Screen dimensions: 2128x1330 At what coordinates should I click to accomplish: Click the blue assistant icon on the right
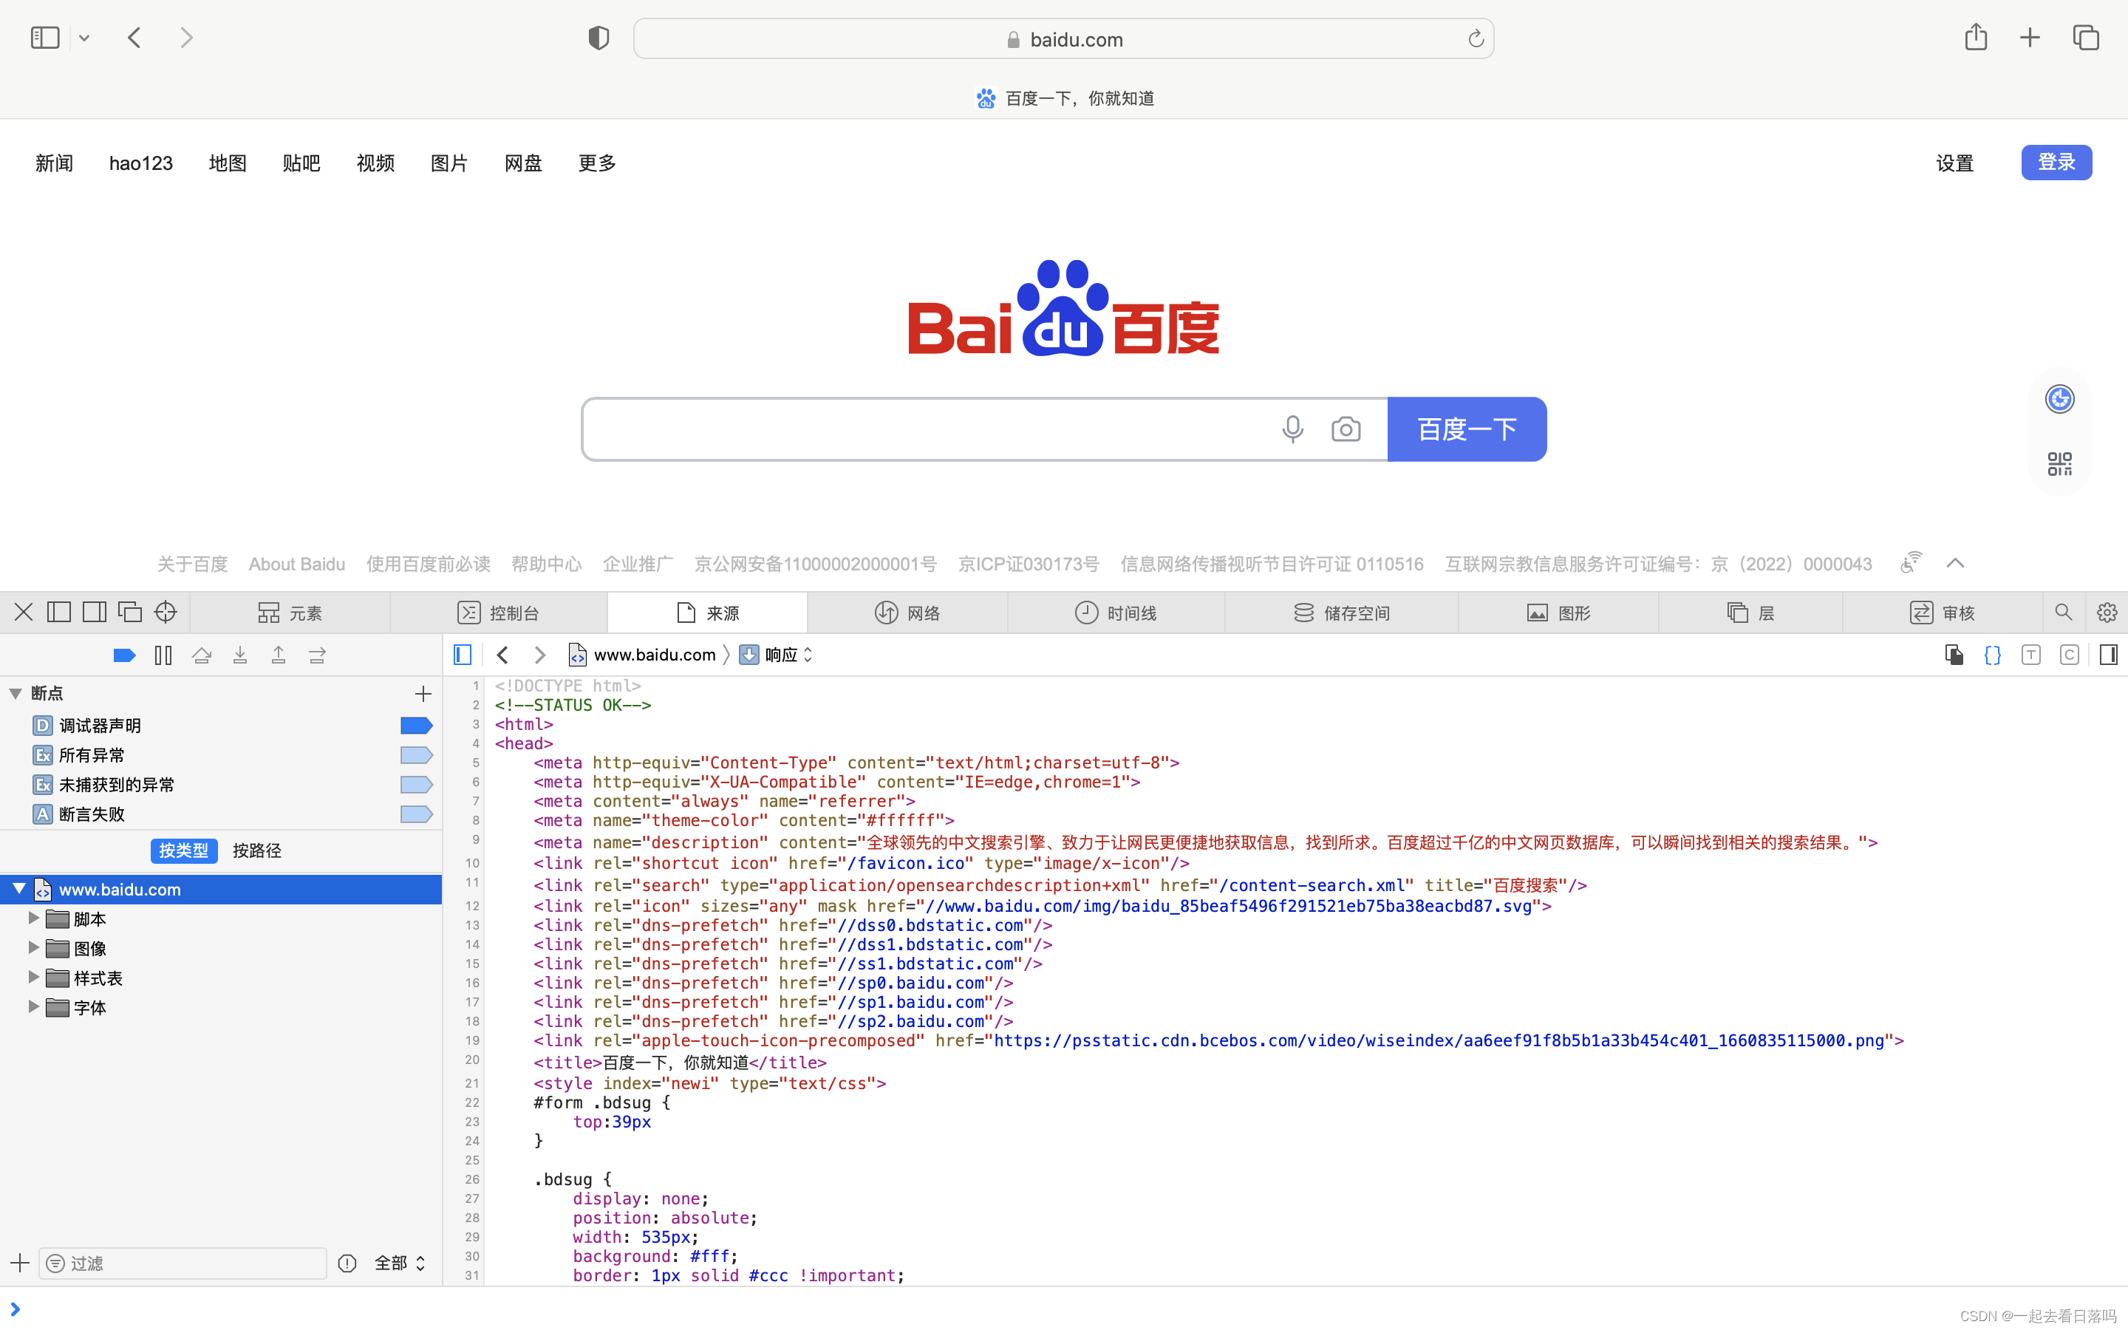point(2059,399)
